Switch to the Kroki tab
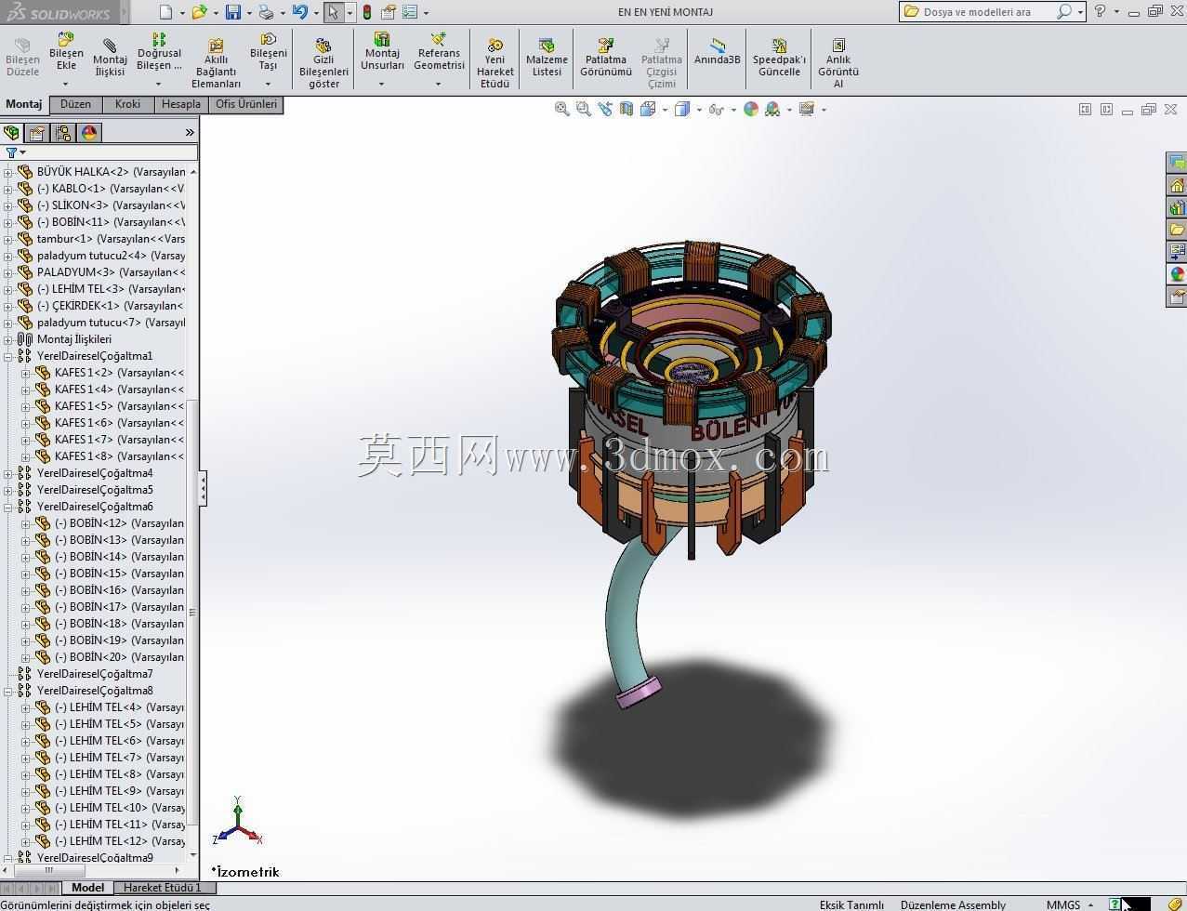Viewport: 1187px width, 911px height. 127,104
